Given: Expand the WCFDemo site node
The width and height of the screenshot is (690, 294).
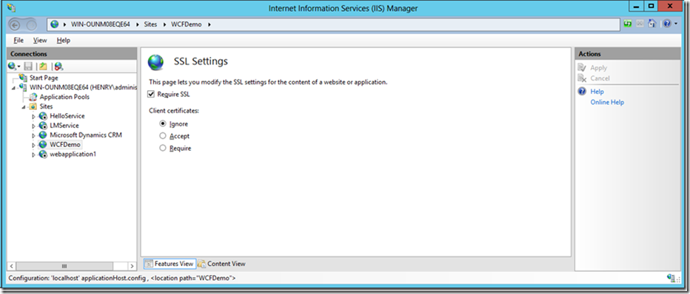Looking at the screenshot, I should (x=34, y=145).
